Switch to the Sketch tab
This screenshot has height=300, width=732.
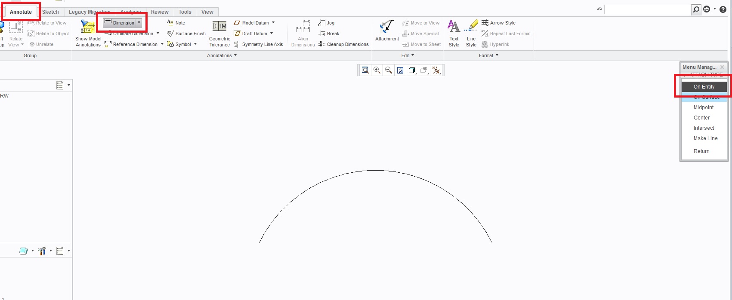pos(50,12)
